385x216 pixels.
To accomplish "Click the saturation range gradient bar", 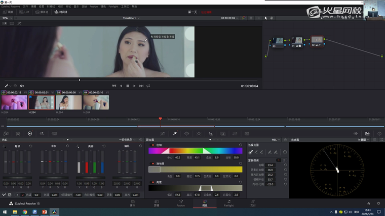I will pos(195,170).
